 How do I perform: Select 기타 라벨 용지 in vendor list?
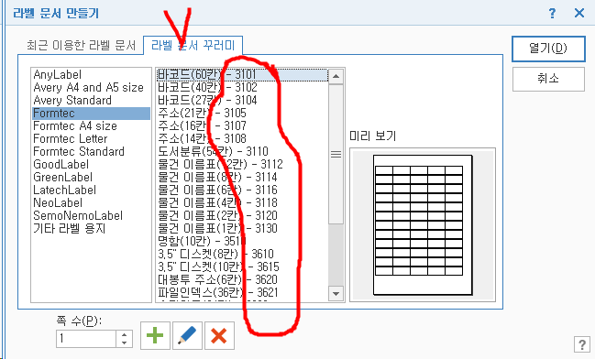91,229
